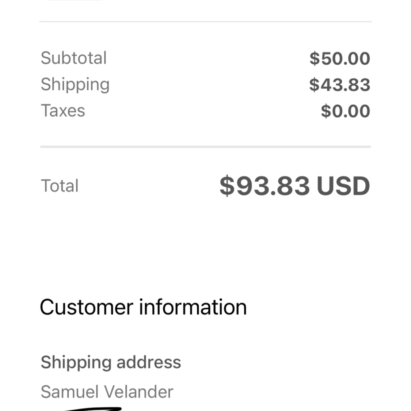
Task: Select the $0.00 taxes amount
Action: pyautogui.click(x=345, y=111)
